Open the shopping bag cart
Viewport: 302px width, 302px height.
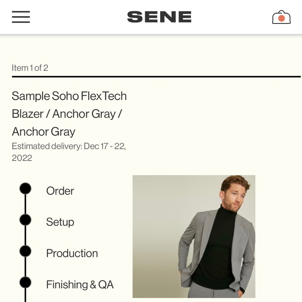[x=281, y=17]
